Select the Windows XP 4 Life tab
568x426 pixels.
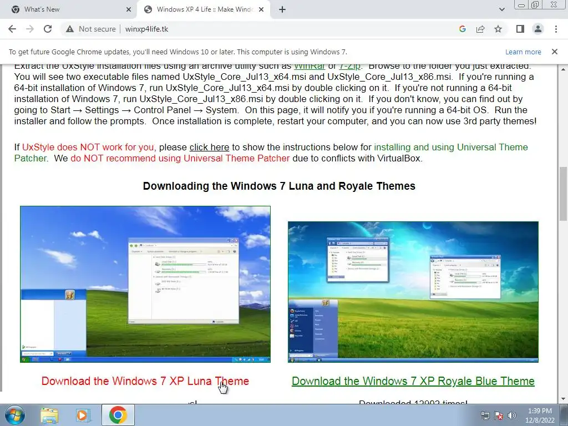pyautogui.click(x=204, y=9)
